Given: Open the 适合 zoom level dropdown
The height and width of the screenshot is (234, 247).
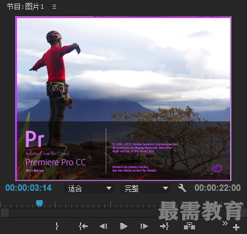Looking at the screenshot, I should 89,188.
